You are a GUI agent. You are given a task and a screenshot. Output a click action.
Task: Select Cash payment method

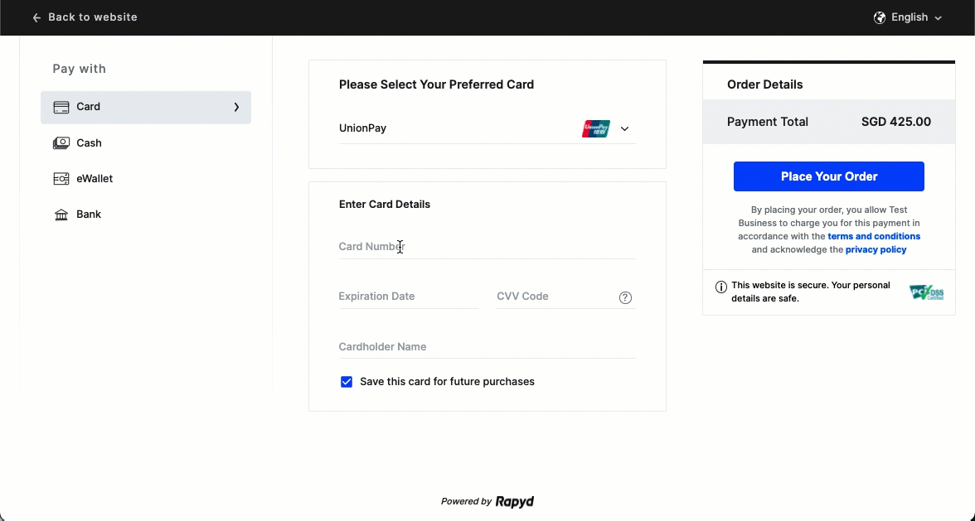point(89,143)
